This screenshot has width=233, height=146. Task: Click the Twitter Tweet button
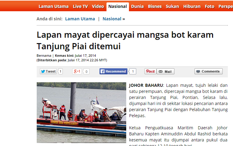(48, 71)
